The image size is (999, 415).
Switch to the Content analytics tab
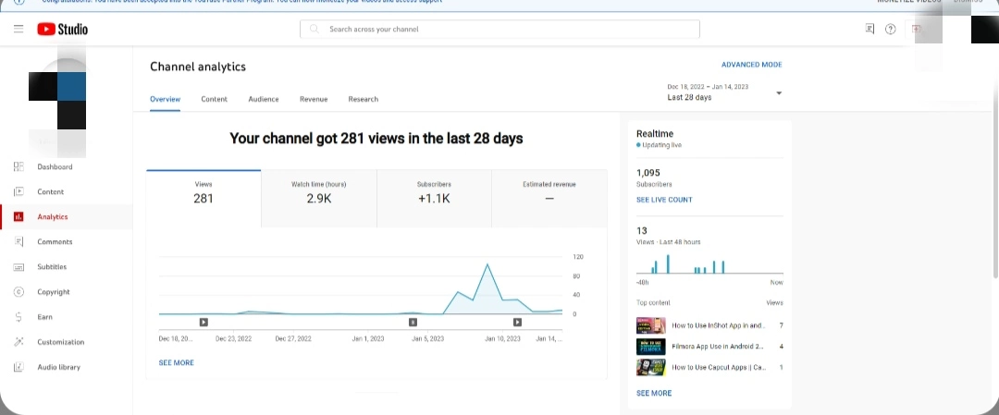click(x=214, y=99)
